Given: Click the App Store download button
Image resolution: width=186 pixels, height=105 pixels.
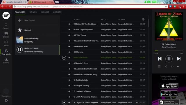Looking at the screenshot, I should [x=169, y=86].
